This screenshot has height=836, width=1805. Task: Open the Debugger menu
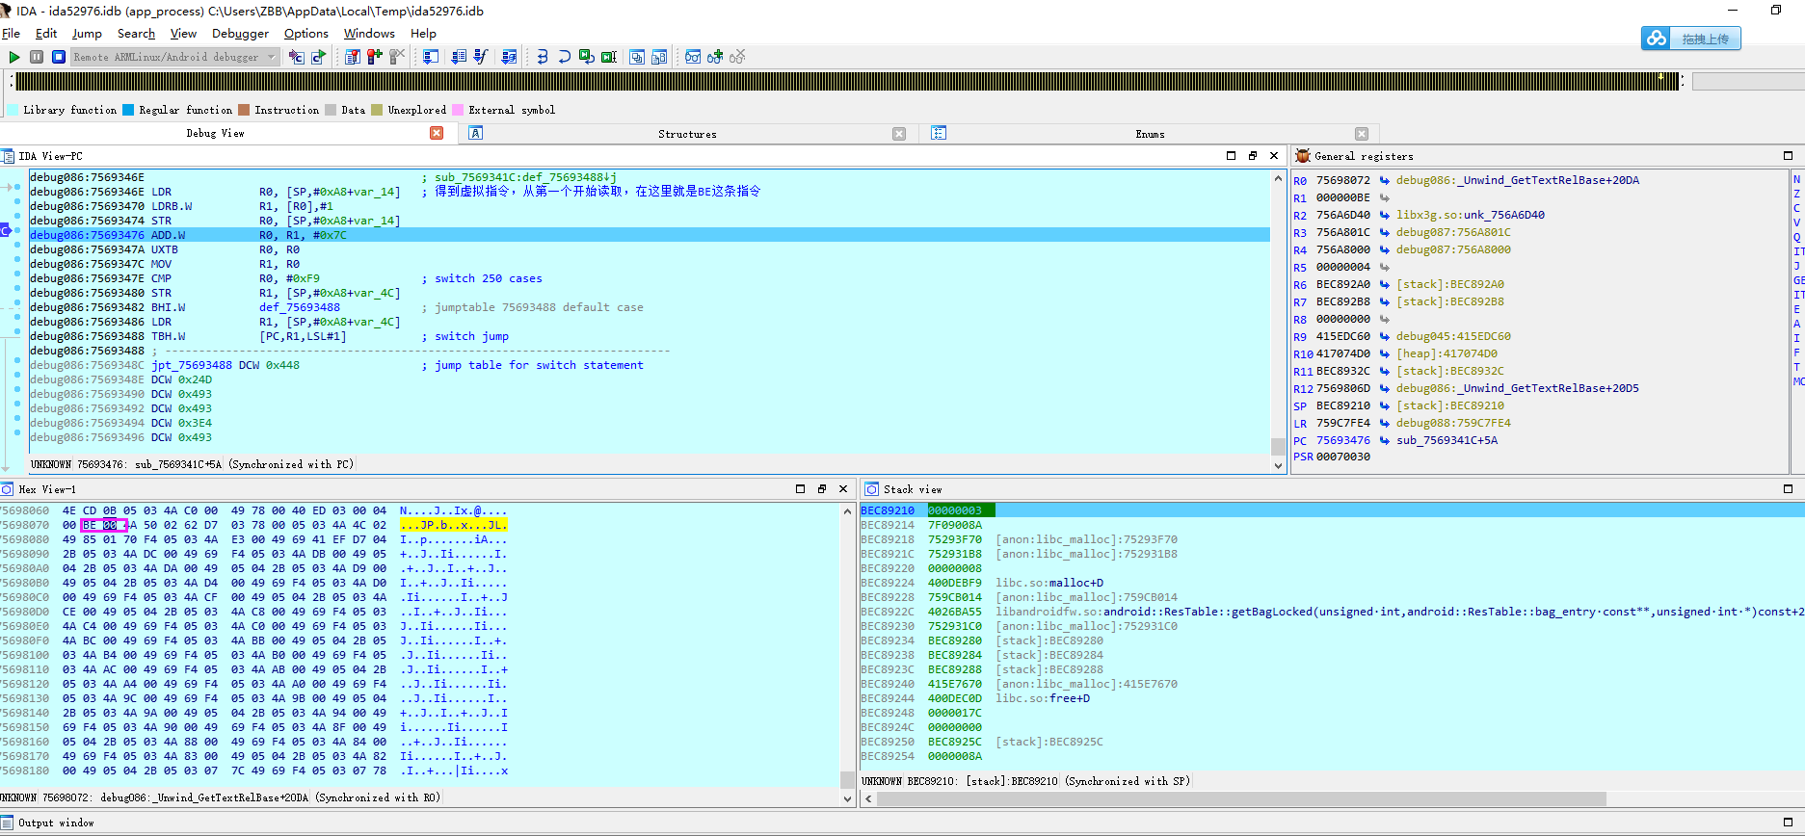click(x=240, y=34)
